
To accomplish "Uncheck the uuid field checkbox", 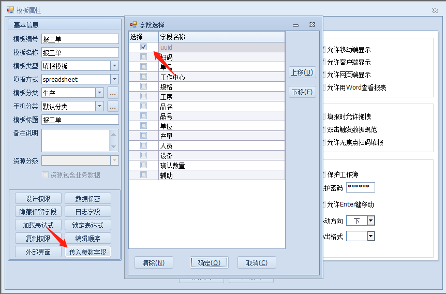I will tap(143, 47).
